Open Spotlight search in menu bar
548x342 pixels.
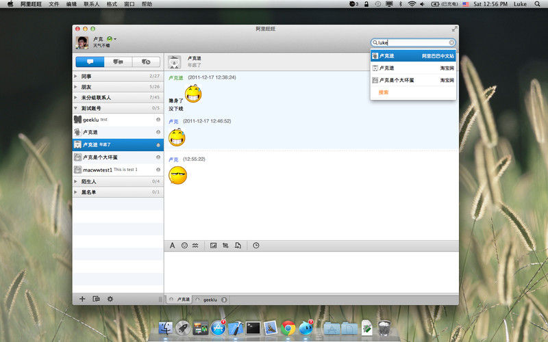(x=537, y=4)
